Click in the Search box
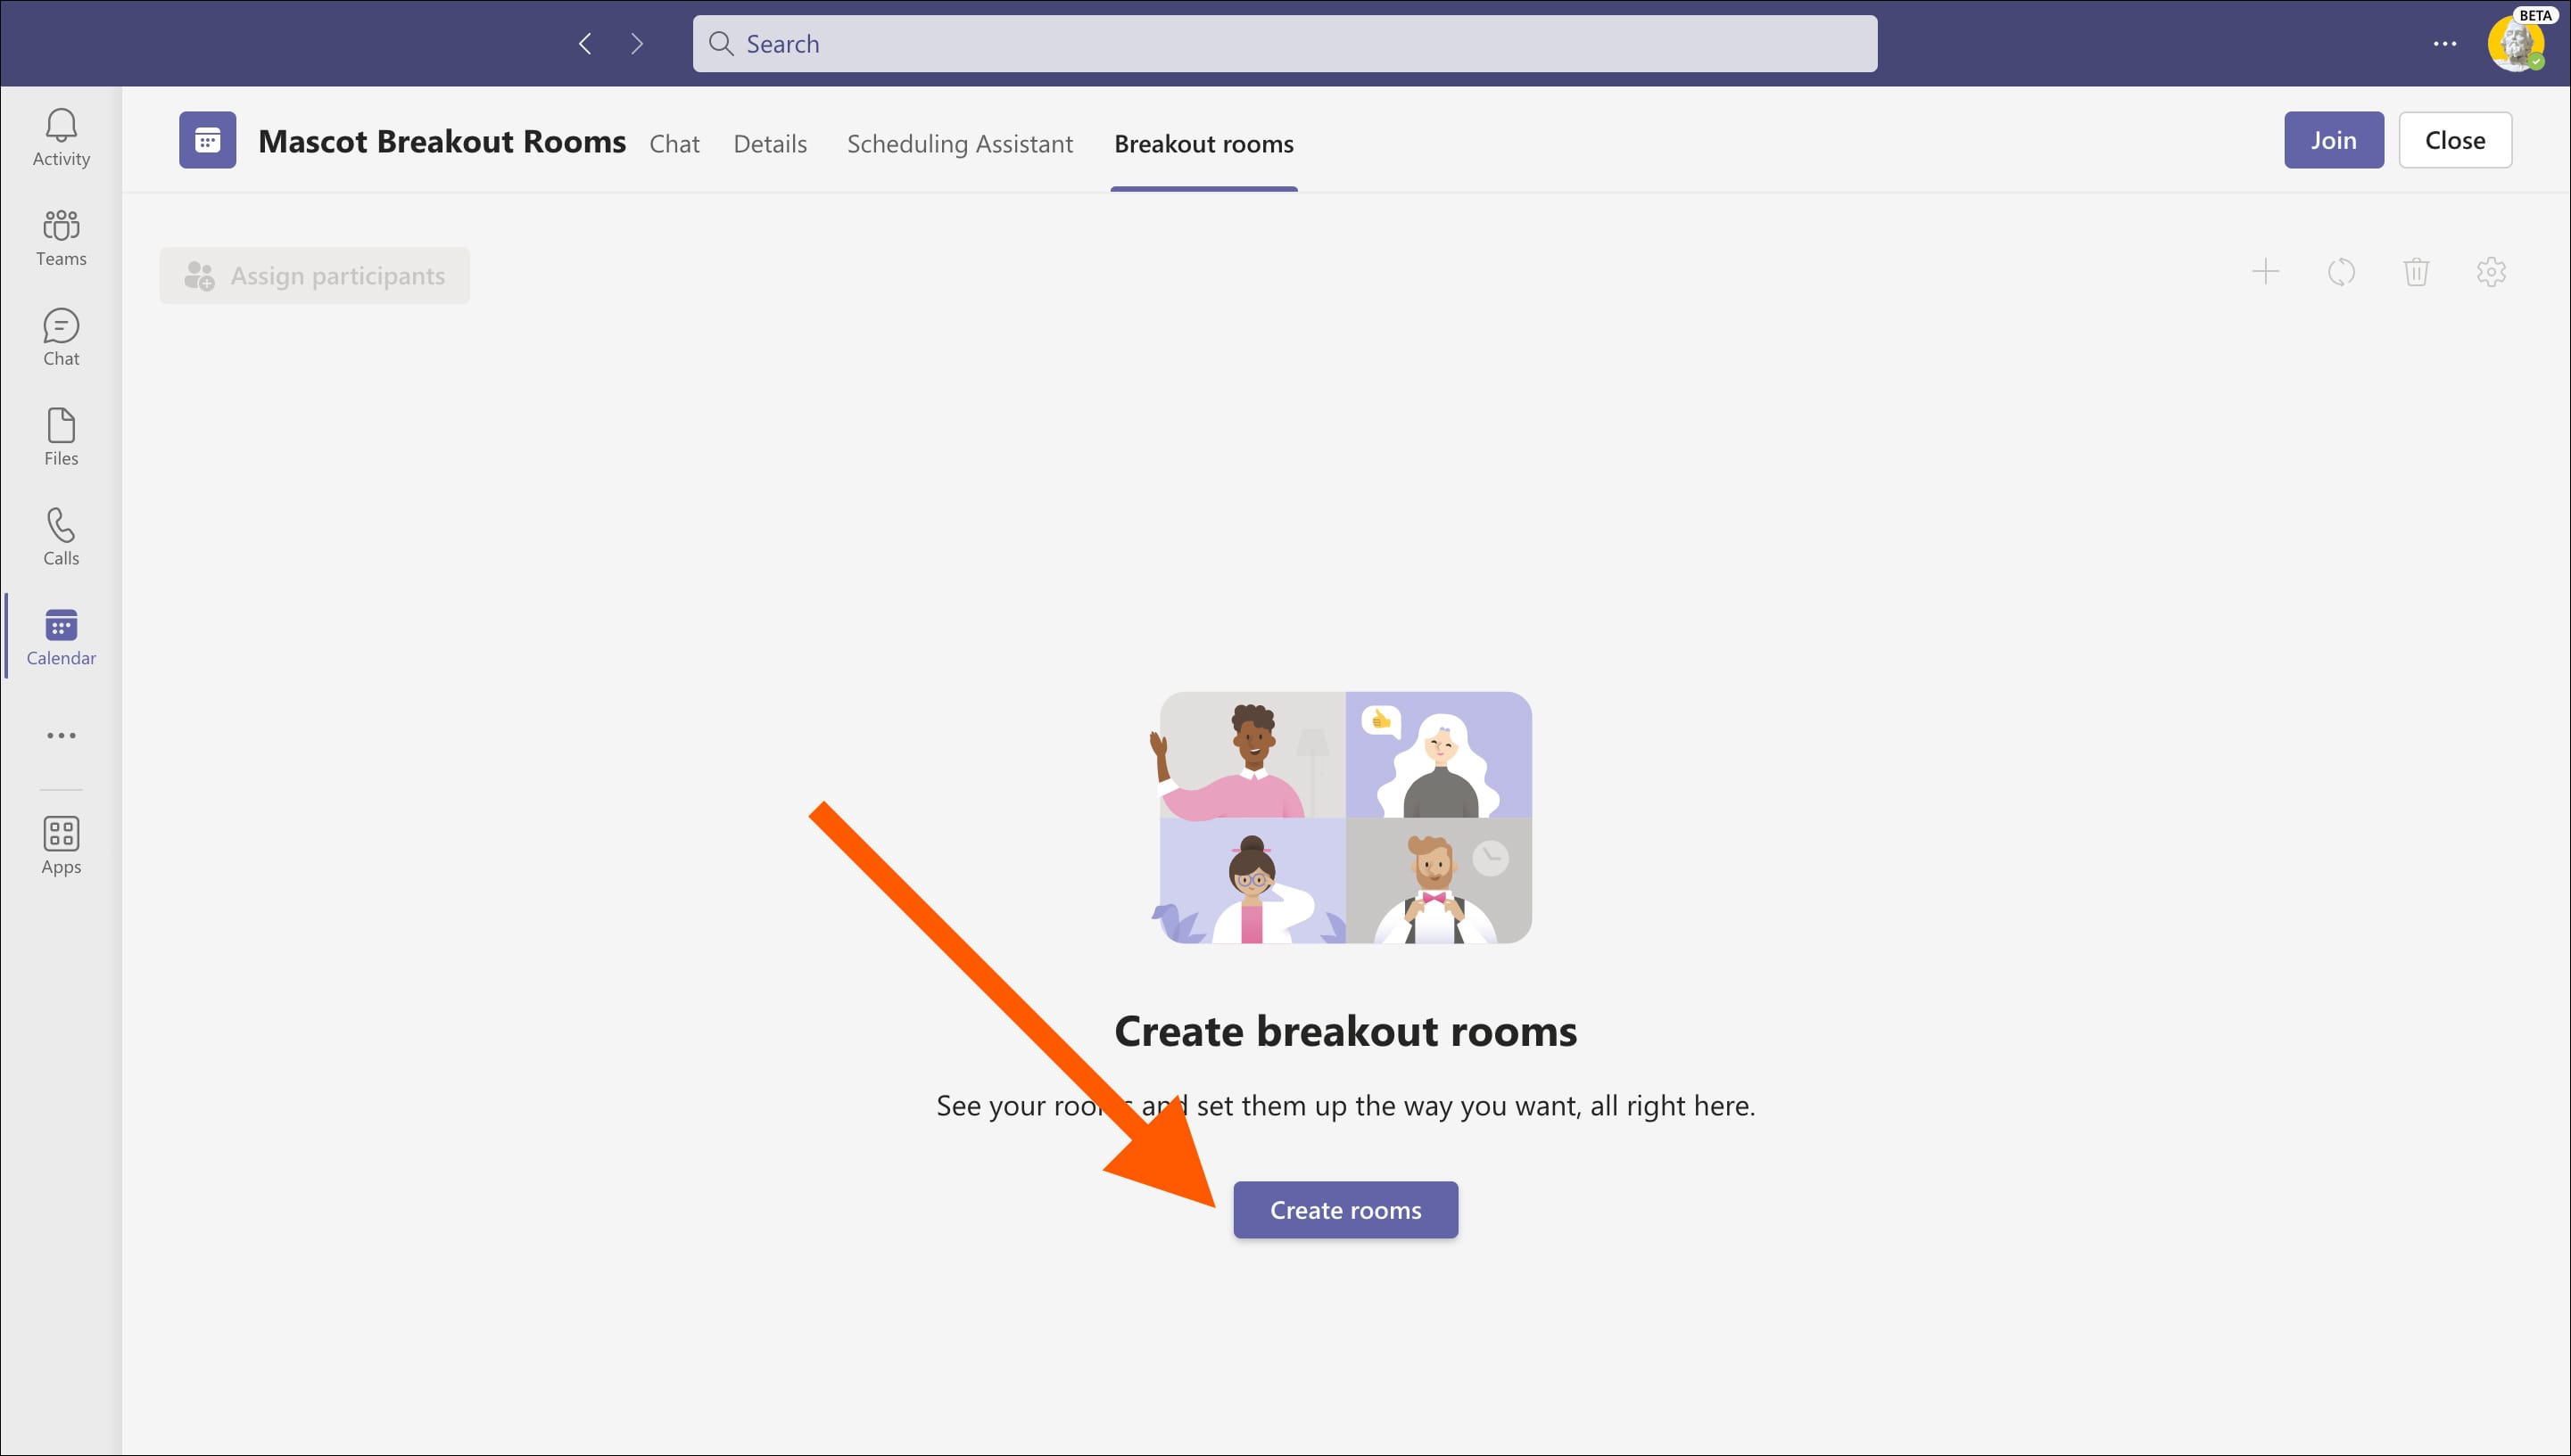This screenshot has width=2571, height=1456. 1285,44
